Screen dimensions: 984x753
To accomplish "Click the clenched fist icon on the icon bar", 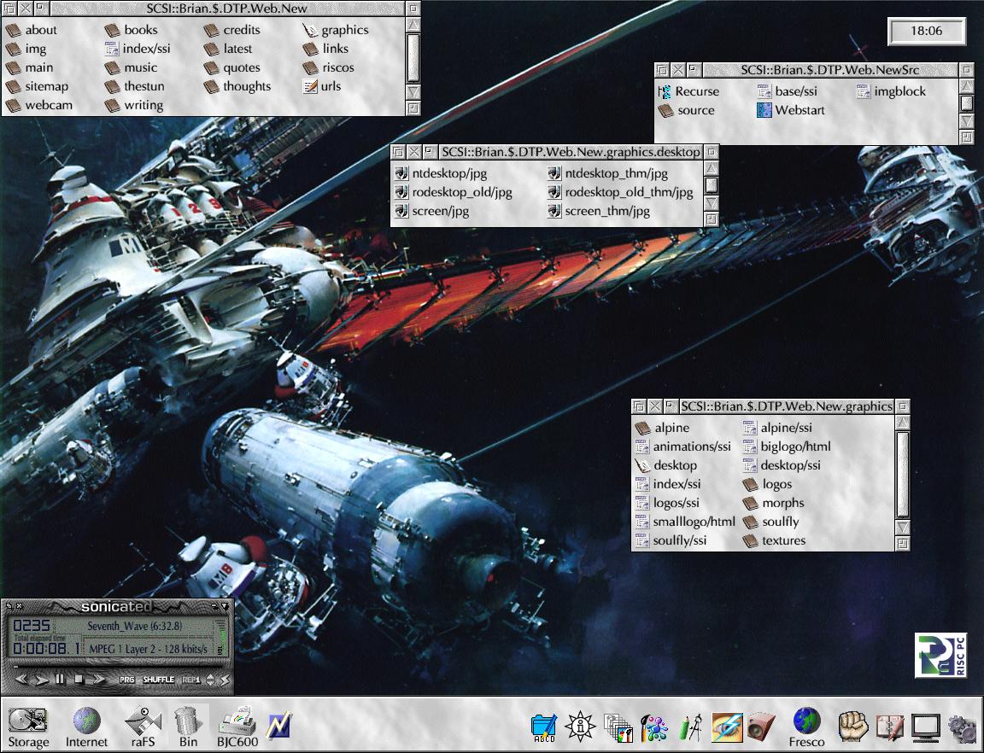I will (x=852, y=727).
